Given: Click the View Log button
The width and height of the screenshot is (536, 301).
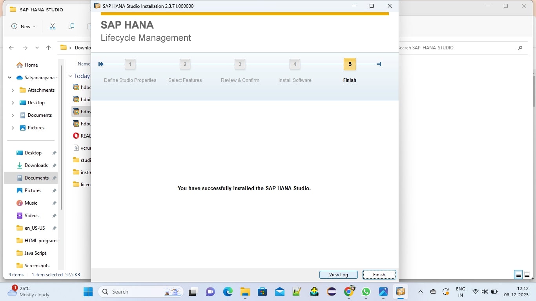Looking at the screenshot, I should click(x=338, y=274).
